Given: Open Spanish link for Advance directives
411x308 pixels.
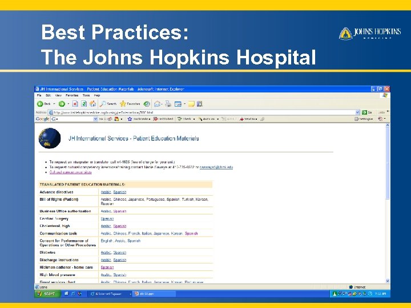Looking at the screenshot, I should 120,192.
